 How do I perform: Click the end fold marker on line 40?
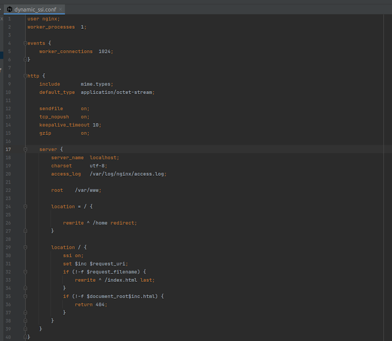coord(25,337)
